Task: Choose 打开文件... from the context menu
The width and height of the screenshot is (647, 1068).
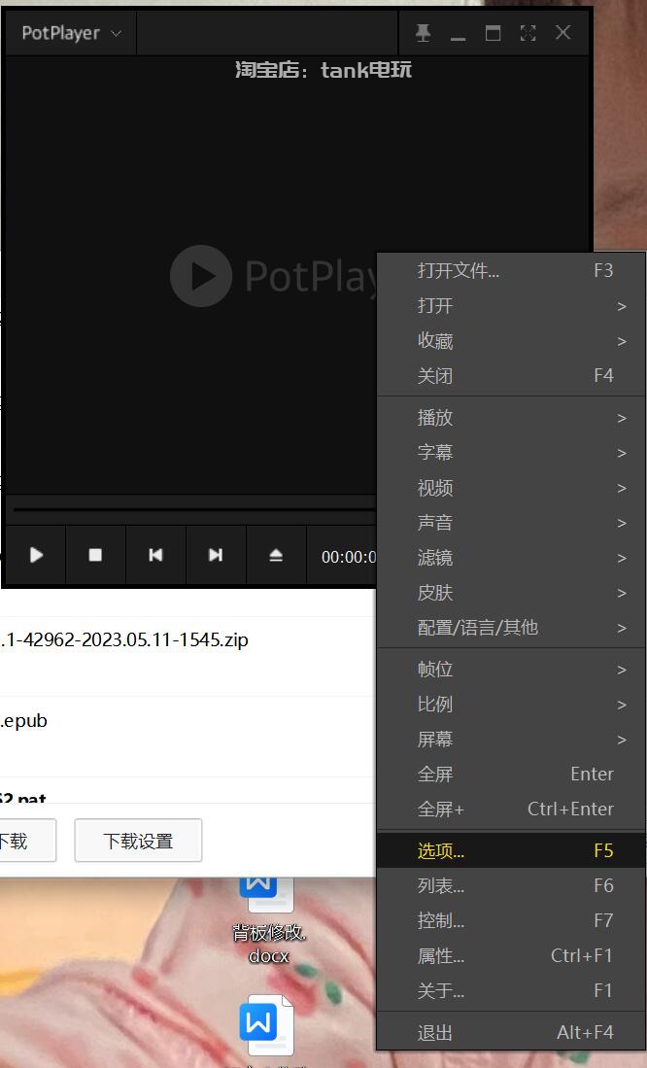Action: (511, 271)
